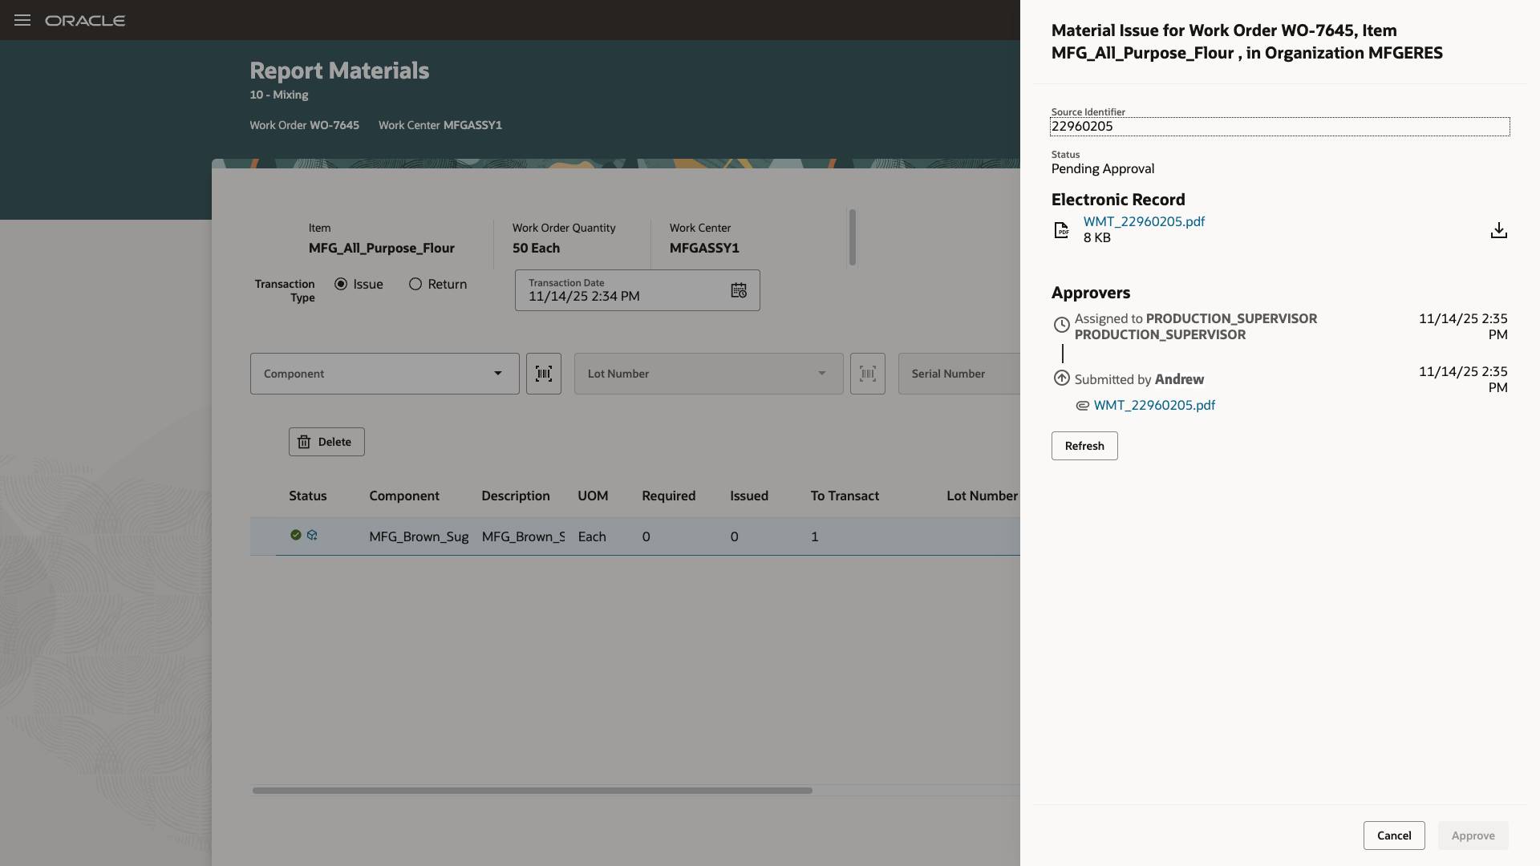Open the Lot Number dropdown

821,373
